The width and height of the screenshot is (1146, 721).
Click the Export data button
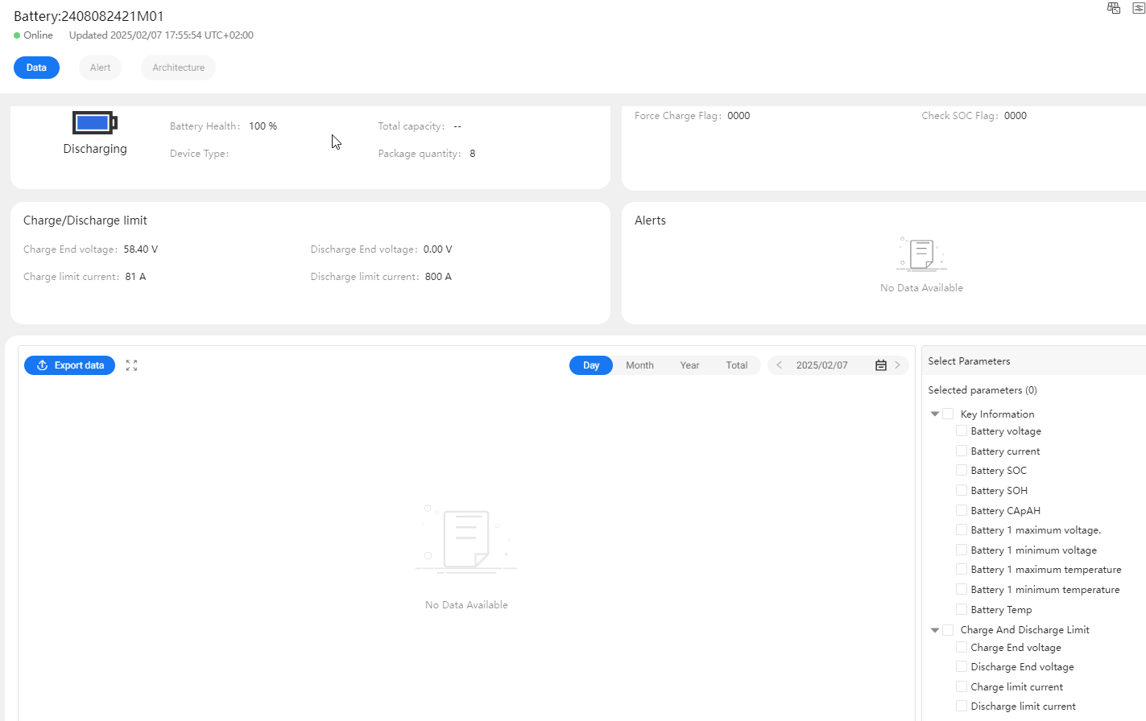pos(69,365)
